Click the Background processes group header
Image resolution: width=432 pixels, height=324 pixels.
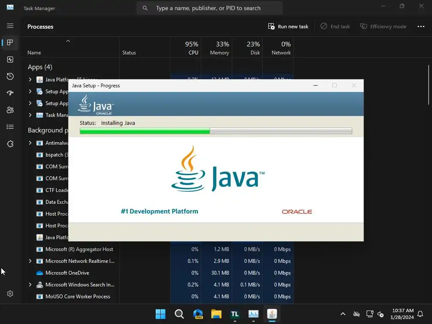[48, 130]
